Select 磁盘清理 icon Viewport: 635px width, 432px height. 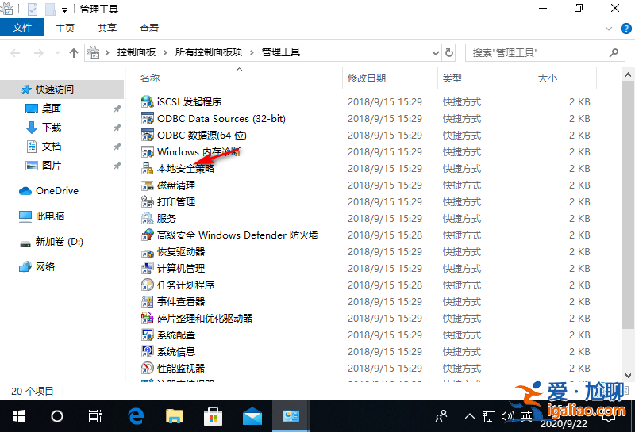point(147,185)
